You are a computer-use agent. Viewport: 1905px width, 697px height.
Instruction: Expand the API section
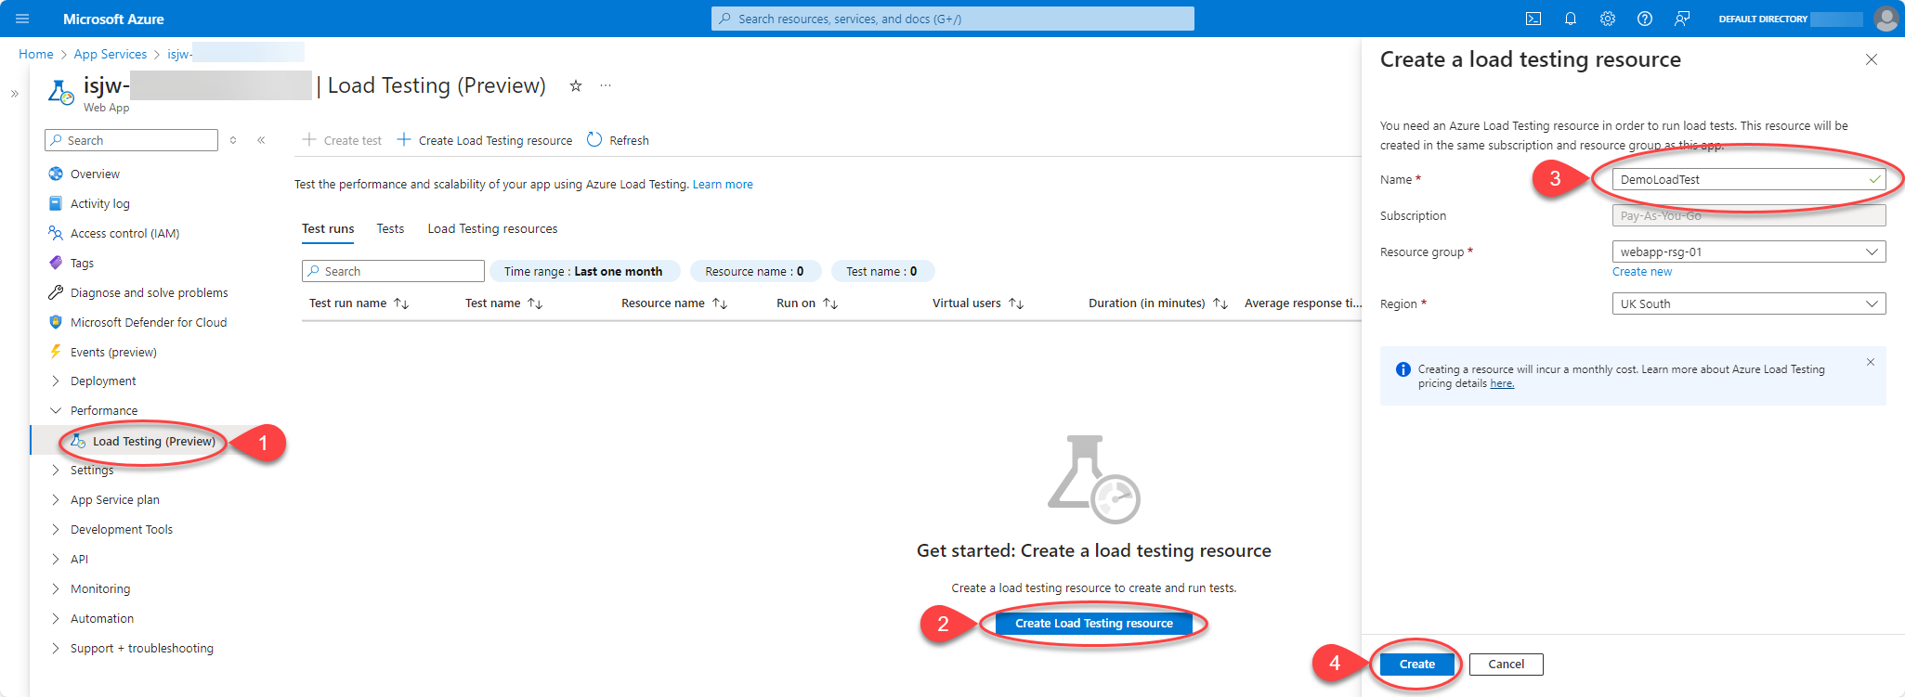[56, 559]
